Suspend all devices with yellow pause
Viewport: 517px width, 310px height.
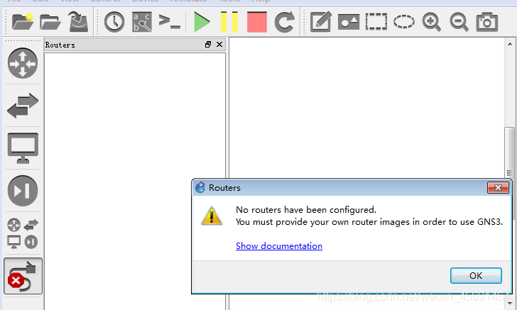229,22
